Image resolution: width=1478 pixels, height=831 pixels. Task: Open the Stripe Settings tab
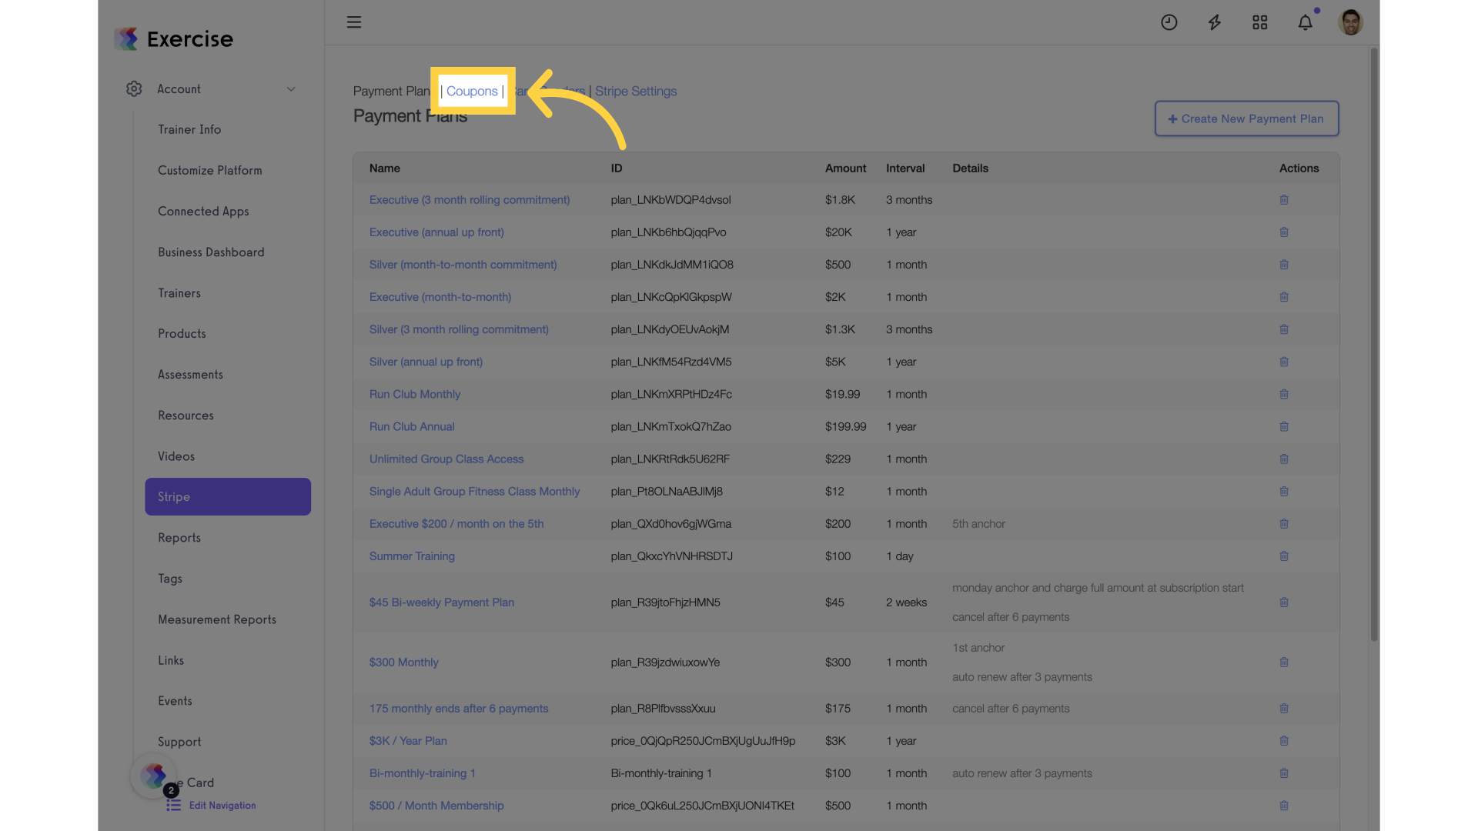click(636, 91)
